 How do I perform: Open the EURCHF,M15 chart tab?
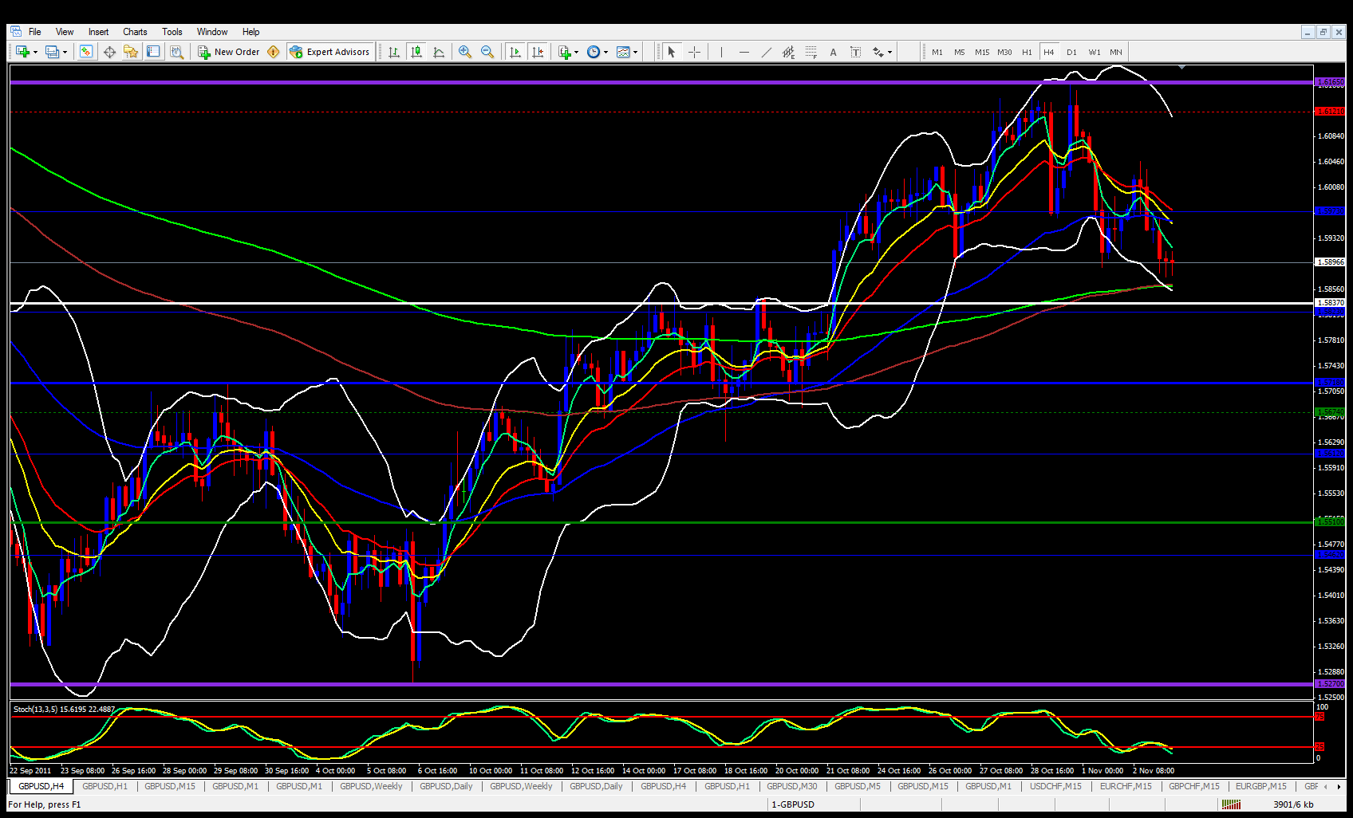click(x=1126, y=786)
